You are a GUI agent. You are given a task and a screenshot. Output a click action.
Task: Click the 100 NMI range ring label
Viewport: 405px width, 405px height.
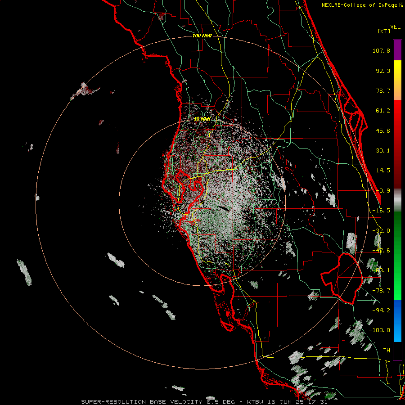coord(202,36)
